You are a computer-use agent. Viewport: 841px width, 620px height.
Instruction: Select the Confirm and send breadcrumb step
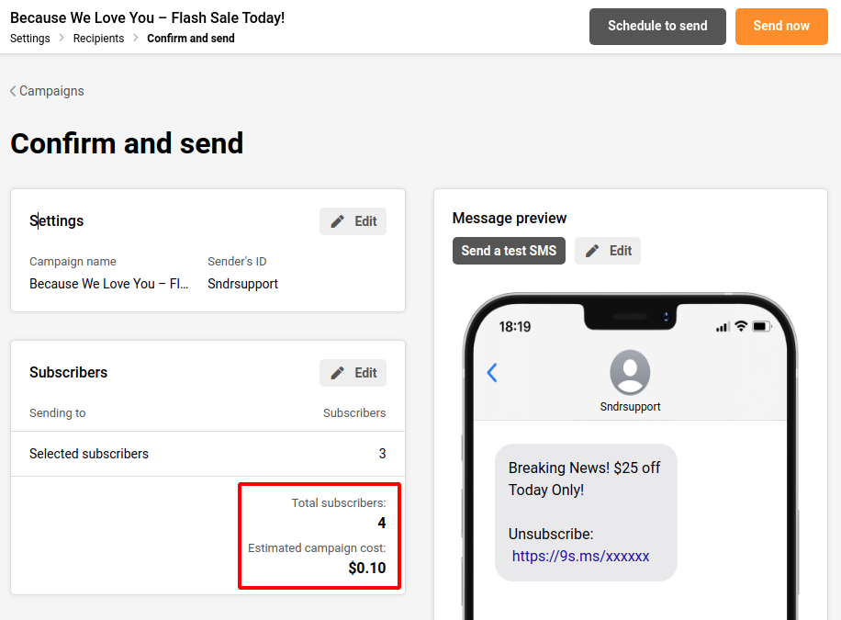(191, 39)
